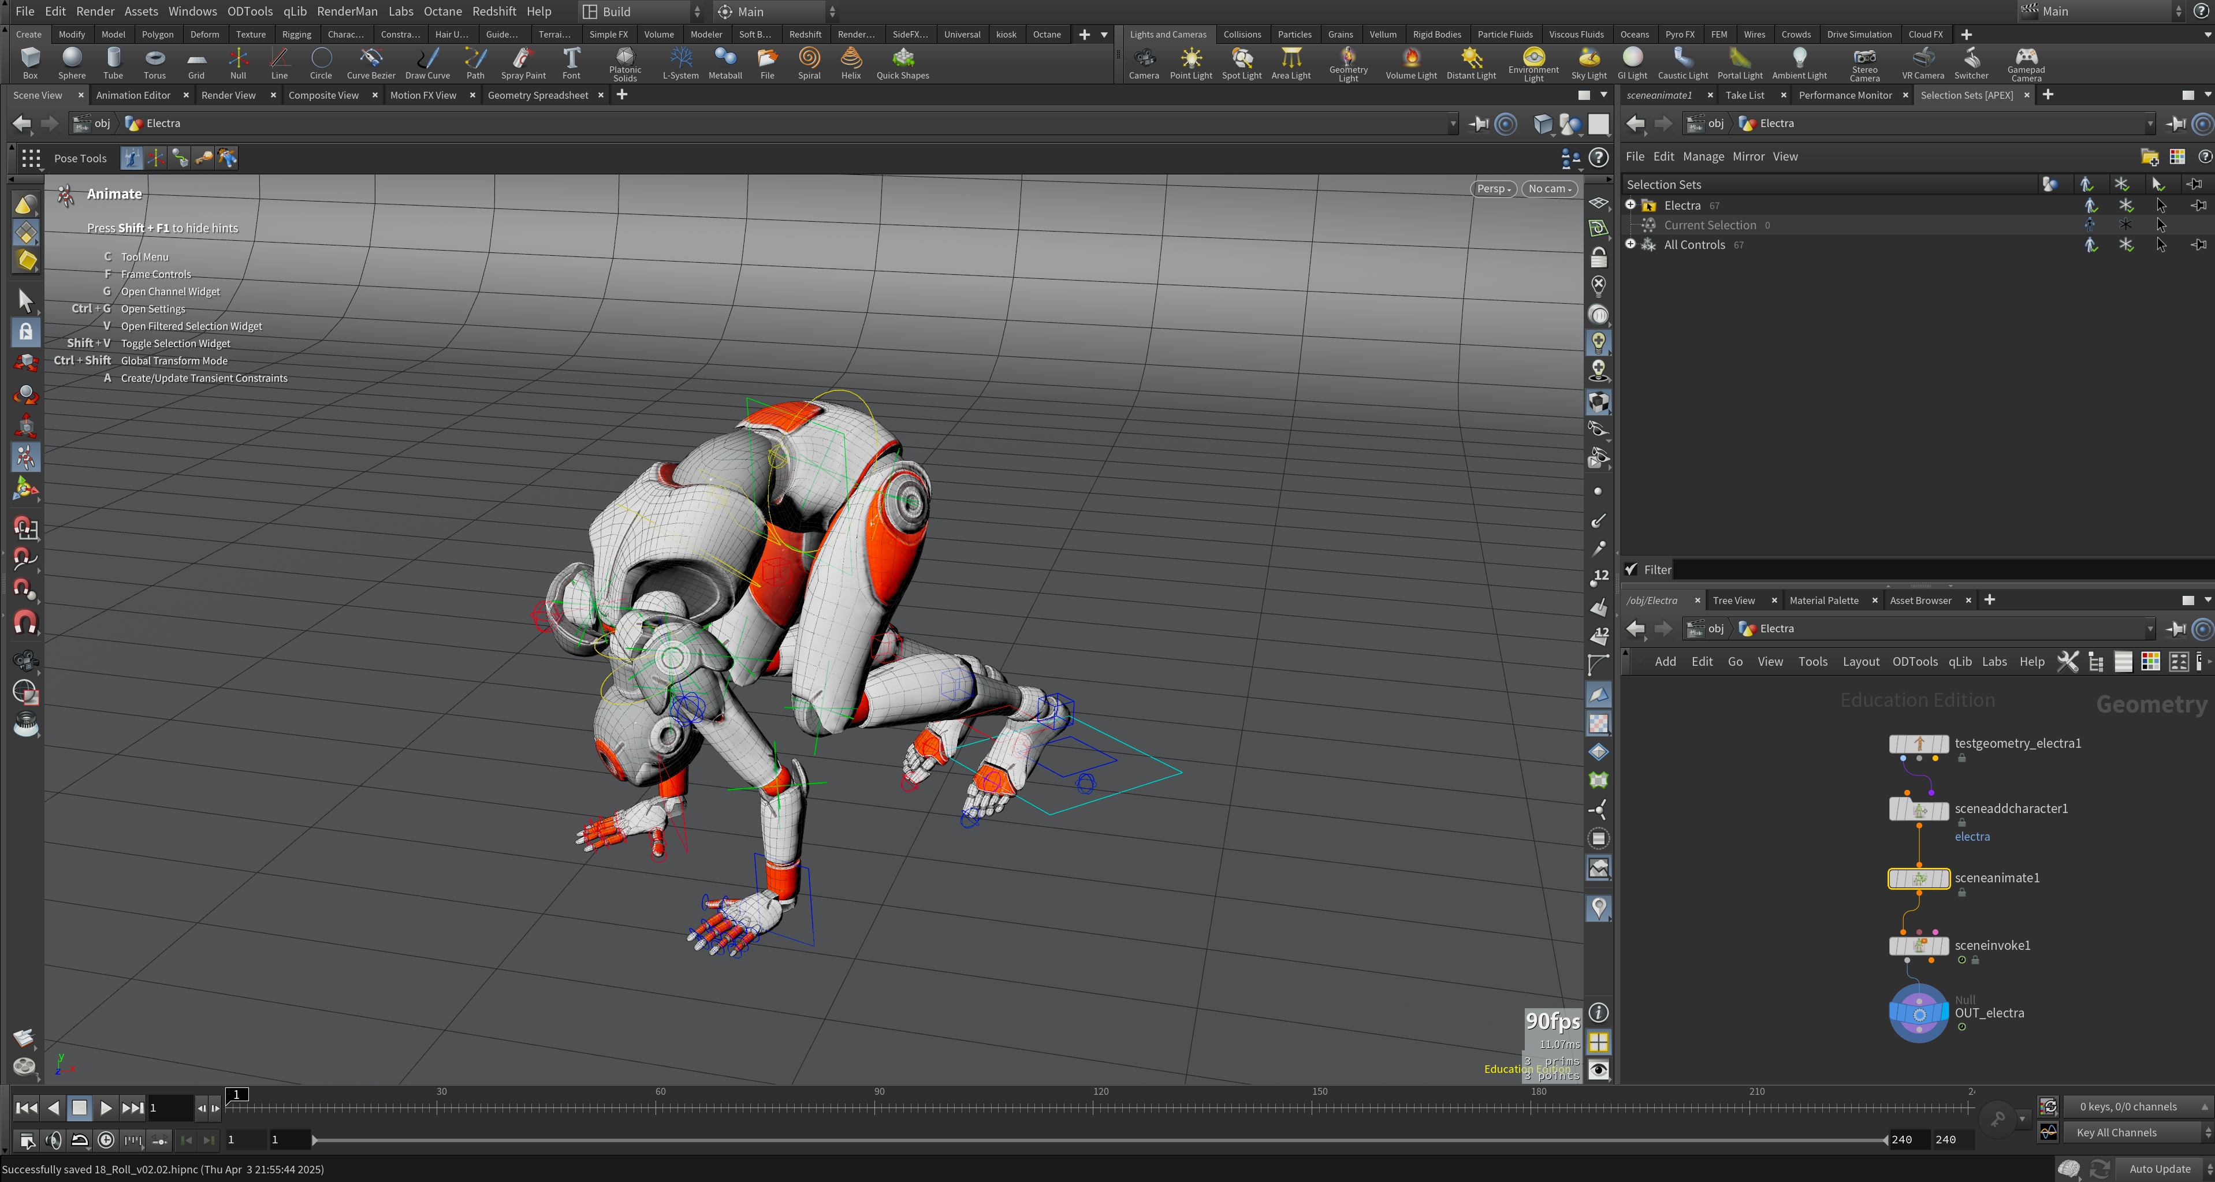Select the OUT_electra null node
Image resolution: width=2215 pixels, height=1182 pixels.
[x=1918, y=1013]
